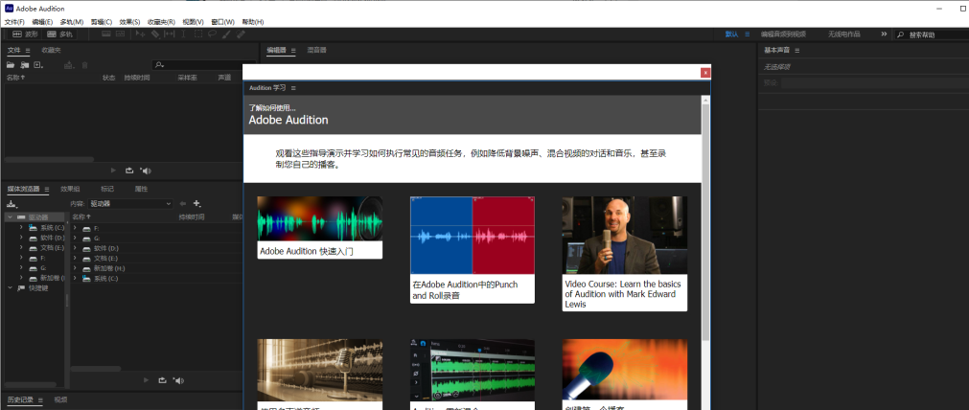Select the Move tool in toolbar
The width and height of the screenshot is (969, 410).
[140, 34]
